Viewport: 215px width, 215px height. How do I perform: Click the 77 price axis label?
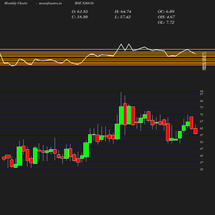coord(202,107)
